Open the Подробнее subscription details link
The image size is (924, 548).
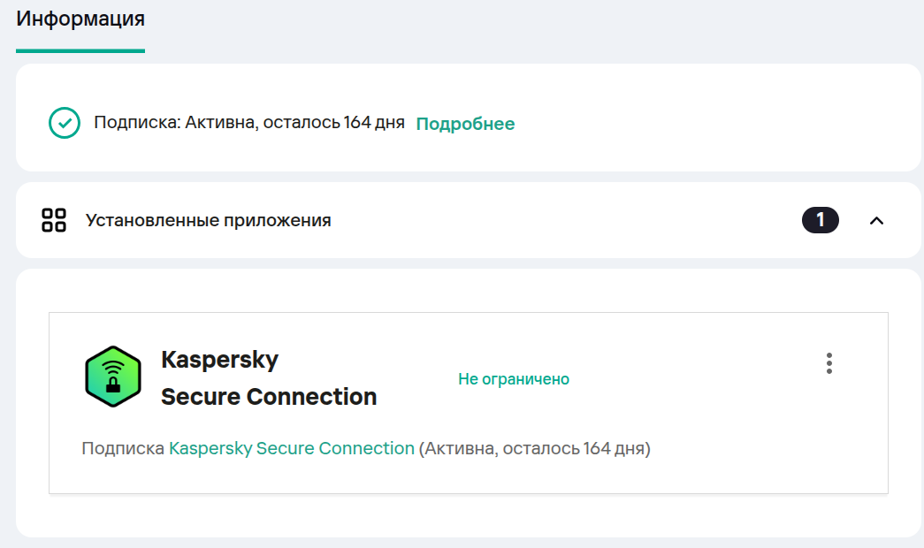coord(465,124)
